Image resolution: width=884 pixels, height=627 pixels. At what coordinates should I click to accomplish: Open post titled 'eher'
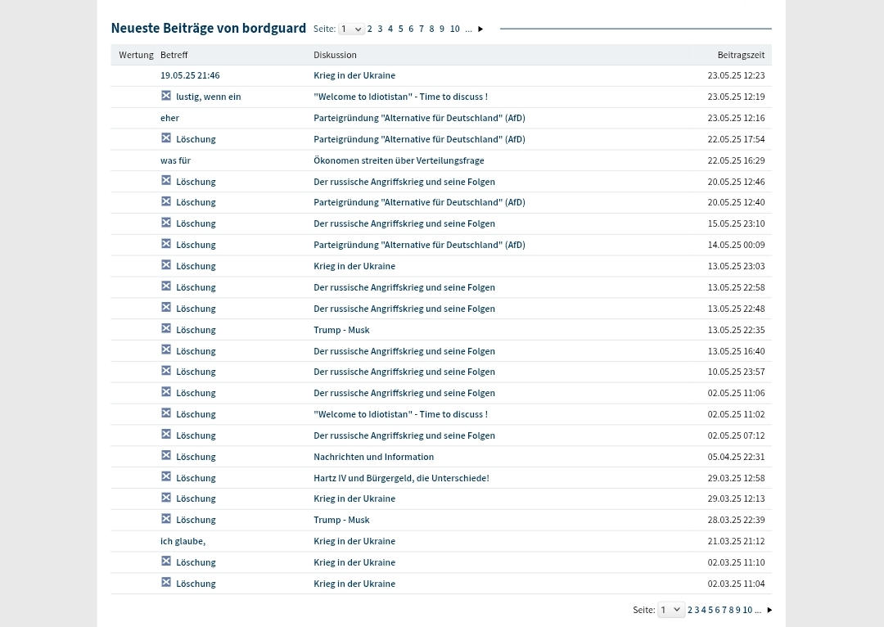169,118
